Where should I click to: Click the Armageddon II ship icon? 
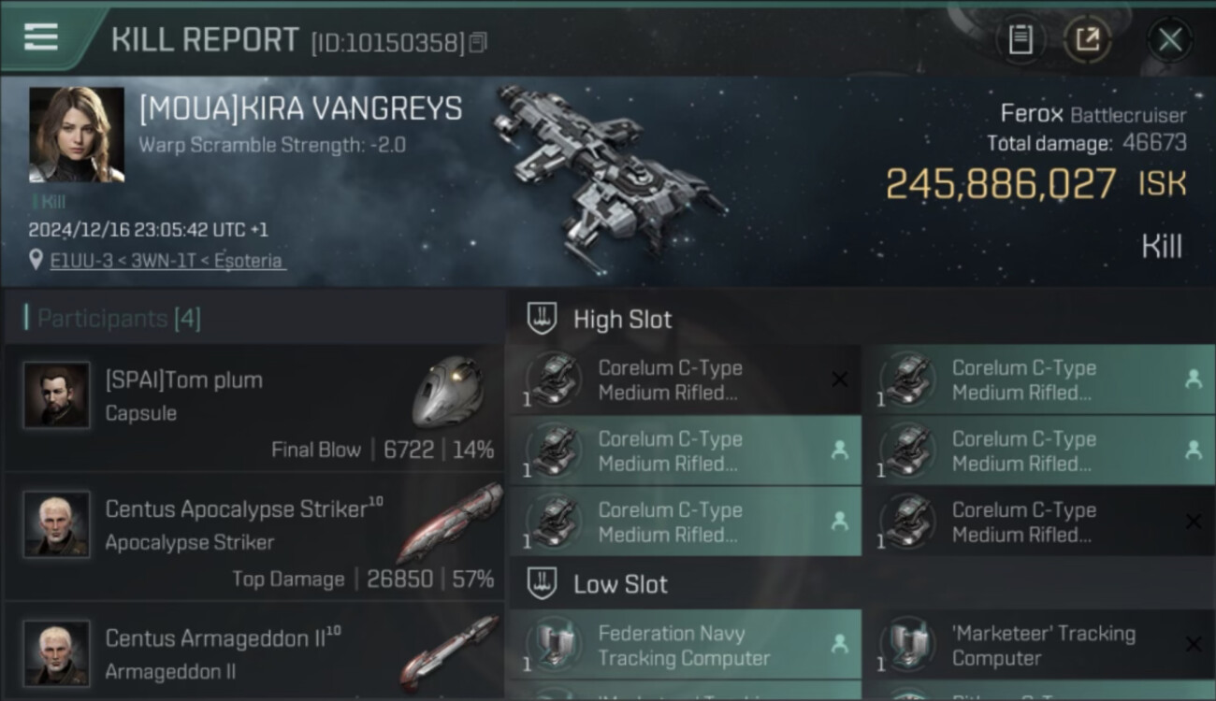pos(449,651)
